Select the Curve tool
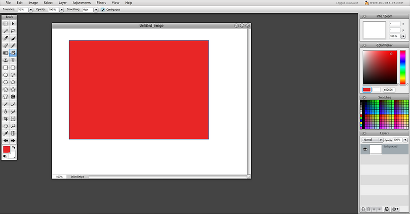Screen dimensions: 410x214 pyautogui.click(x=13, y=104)
